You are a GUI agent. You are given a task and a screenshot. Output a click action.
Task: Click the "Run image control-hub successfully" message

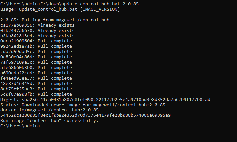[50, 121]
